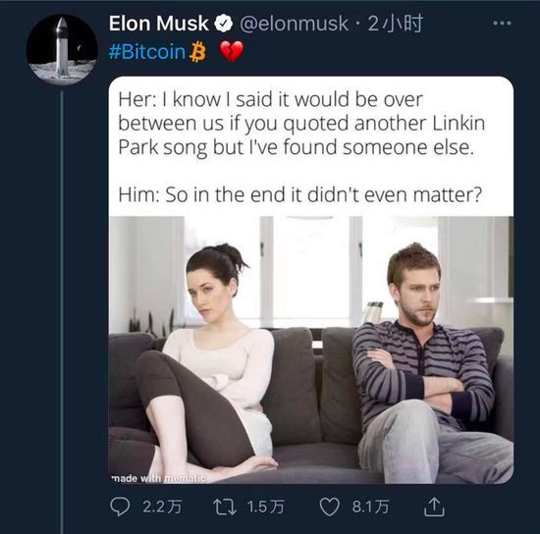Viewport: 540px width, 534px height.
Task: Open the reply speech bubble icon
Action: coord(120,507)
